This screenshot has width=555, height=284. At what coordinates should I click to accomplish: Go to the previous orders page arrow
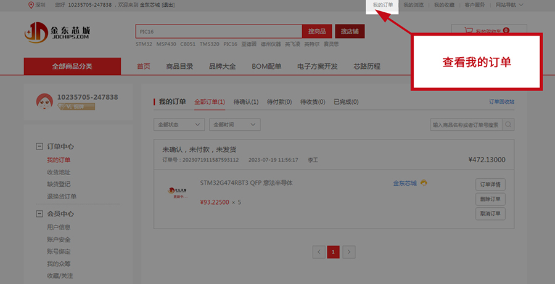319,251
